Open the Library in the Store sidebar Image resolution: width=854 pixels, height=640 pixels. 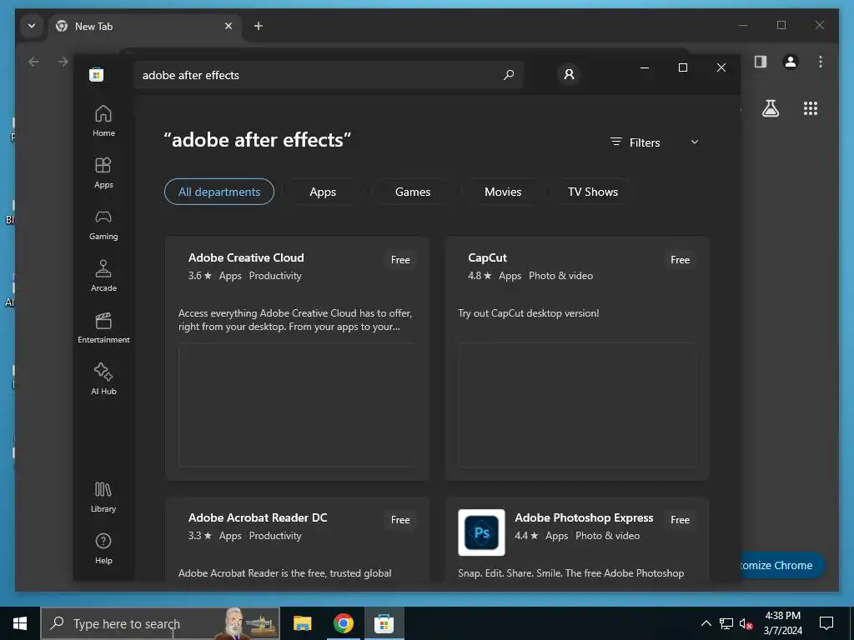[103, 497]
